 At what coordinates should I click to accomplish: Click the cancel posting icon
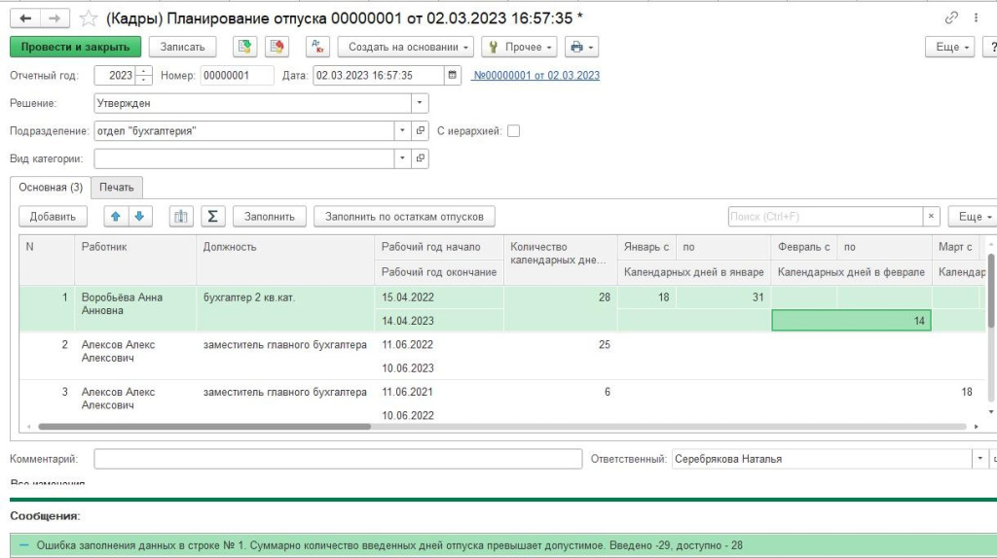pos(277,47)
